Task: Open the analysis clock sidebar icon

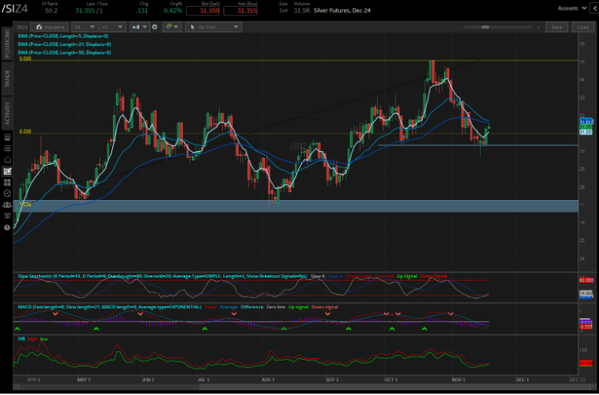Action: pyautogui.click(x=7, y=193)
